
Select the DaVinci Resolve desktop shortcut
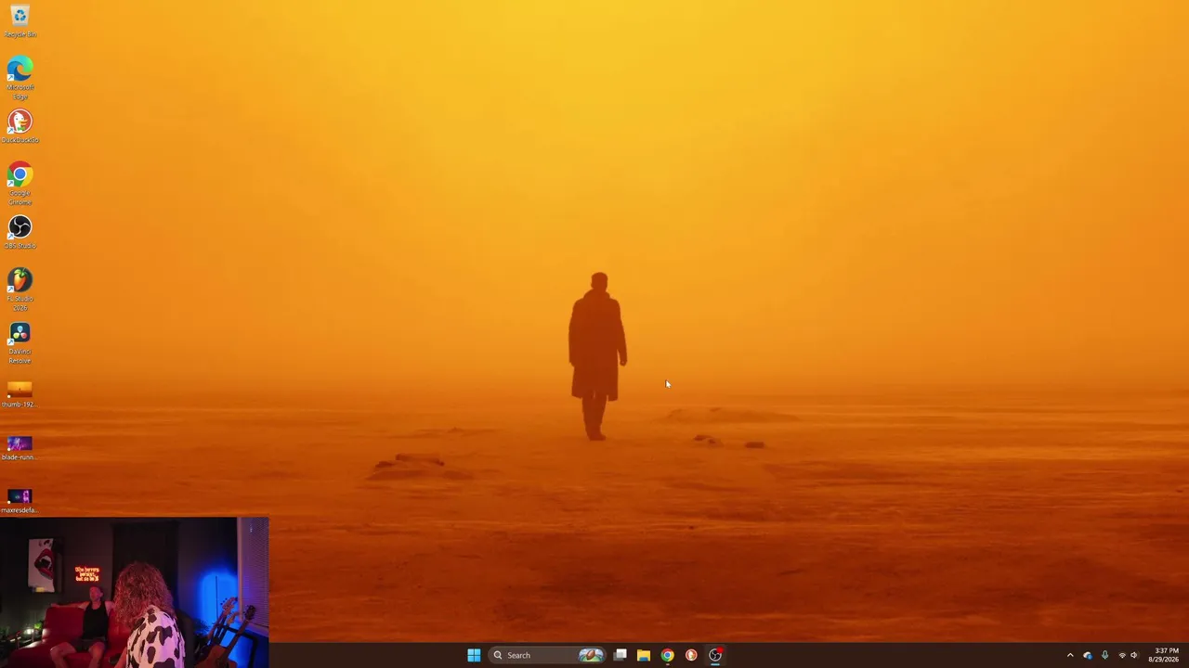point(20,342)
